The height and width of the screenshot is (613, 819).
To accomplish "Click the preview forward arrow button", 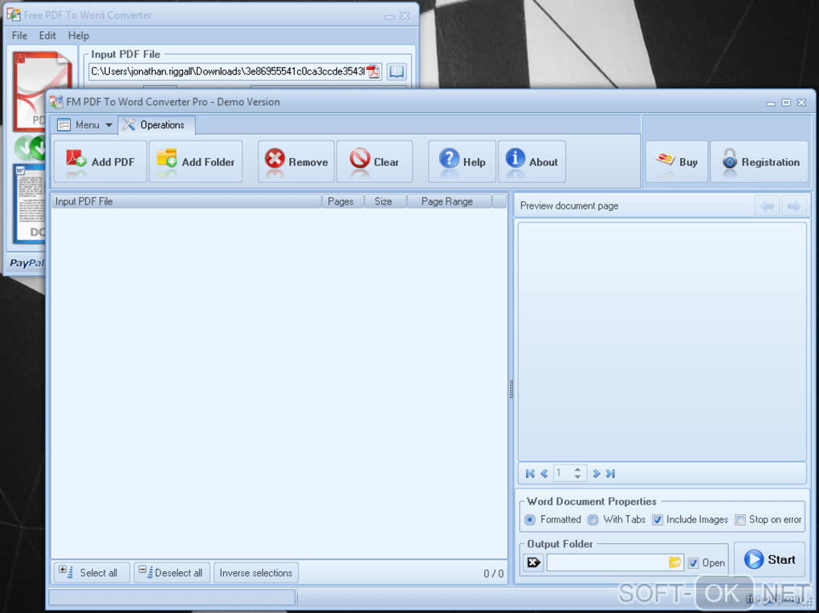I will pos(794,205).
